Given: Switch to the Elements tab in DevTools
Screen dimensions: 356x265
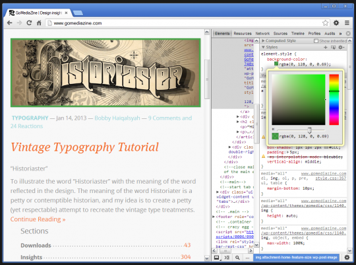Looking at the screenshot, I should 222,34.
